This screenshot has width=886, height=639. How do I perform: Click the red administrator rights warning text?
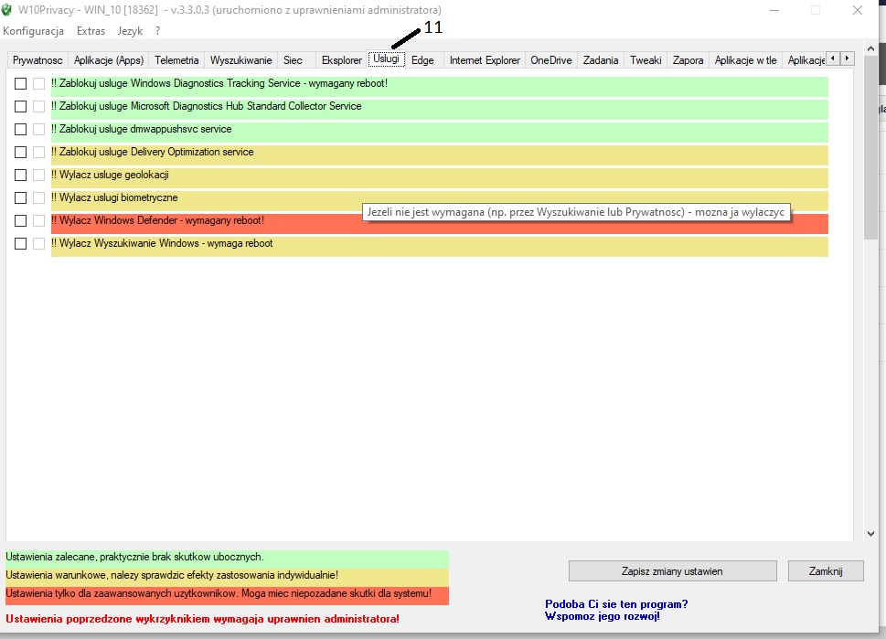202,619
